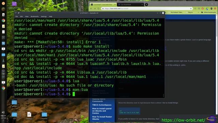The image size is (218, 123).
Task: Click the orange extension icon at toolbar end
Action: click(x=215, y=9)
